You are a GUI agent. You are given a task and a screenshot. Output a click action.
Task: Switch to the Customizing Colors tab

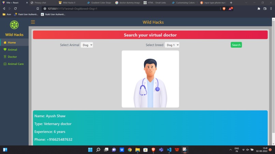click(185, 3)
